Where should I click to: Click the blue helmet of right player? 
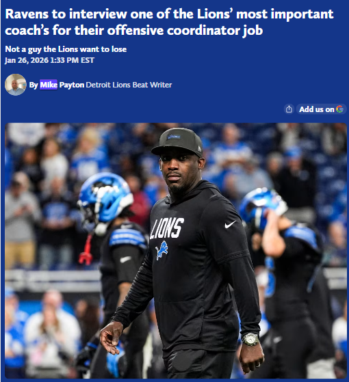click(x=262, y=208)
